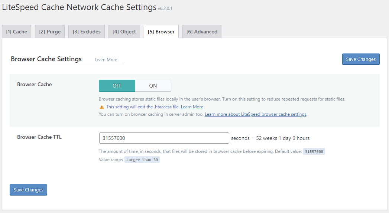Click the .htaccess warning triangle icon

point(102,107)
